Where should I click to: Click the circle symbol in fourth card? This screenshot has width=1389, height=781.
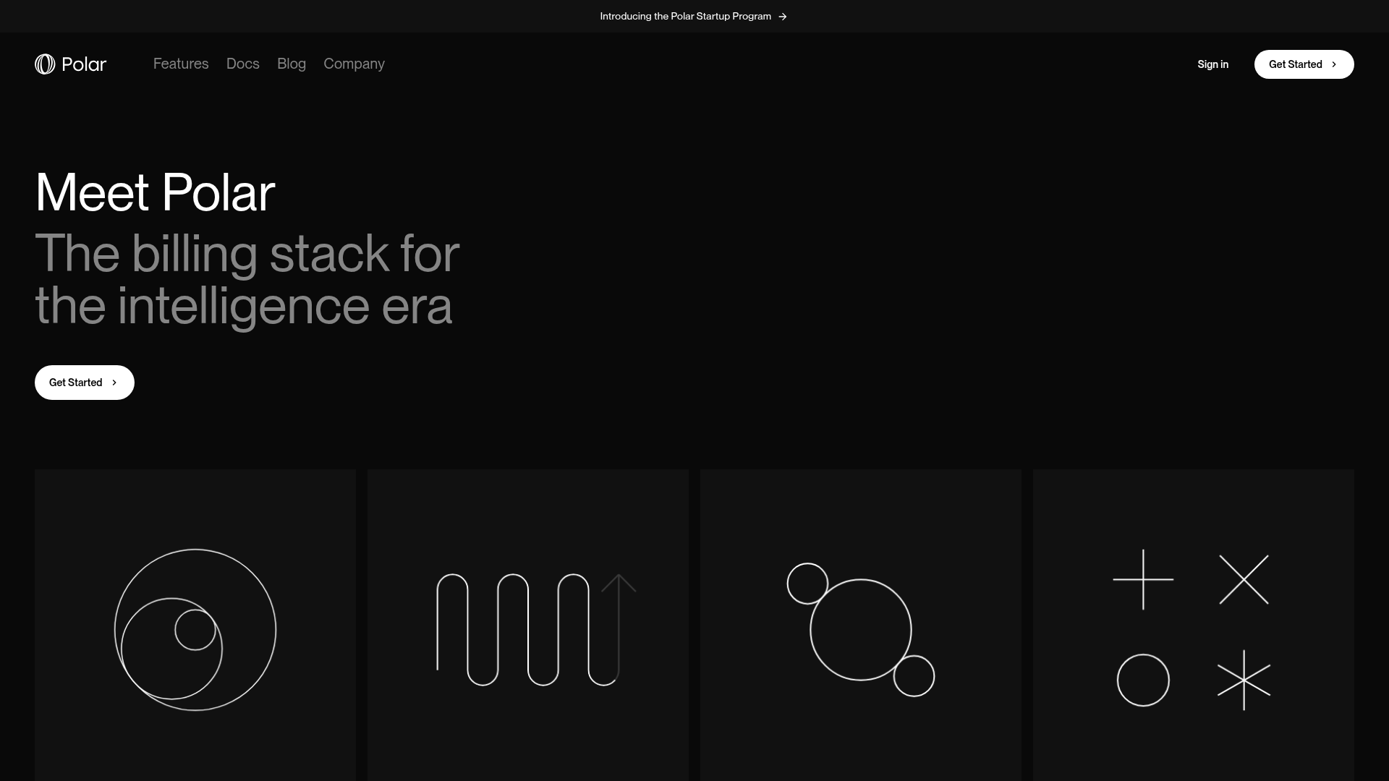(x=1143, y=680)
